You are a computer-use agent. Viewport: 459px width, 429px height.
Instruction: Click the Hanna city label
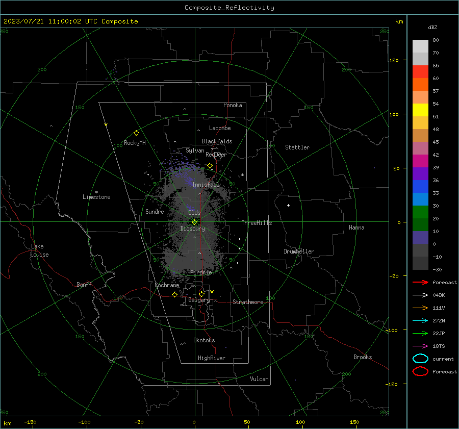pyautogui.click(x=356, y=228)
